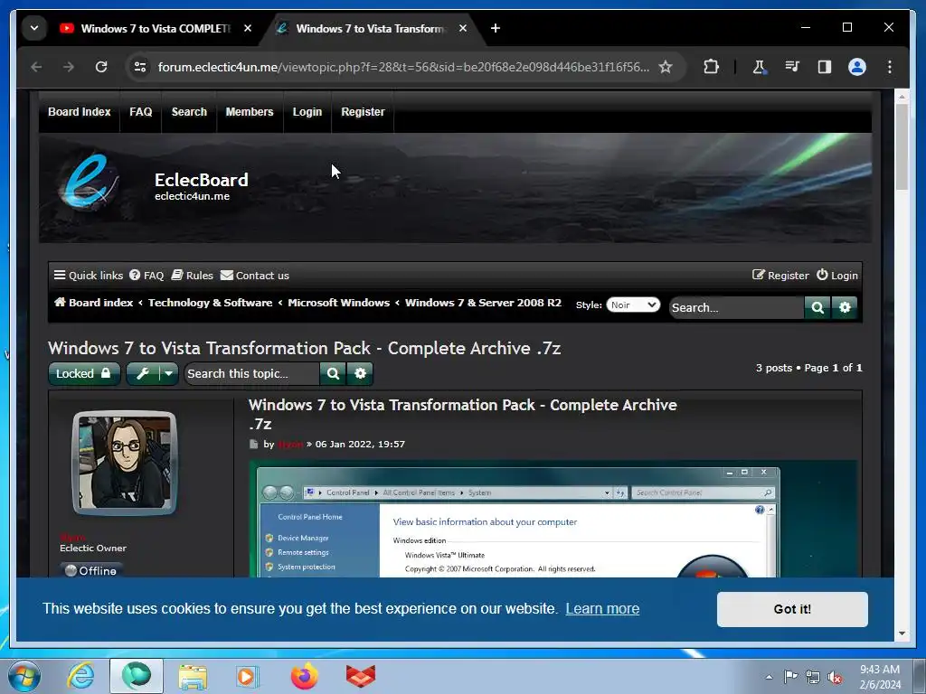
Task: Open the EclecBoard site title link
Action: coord(201,180)
